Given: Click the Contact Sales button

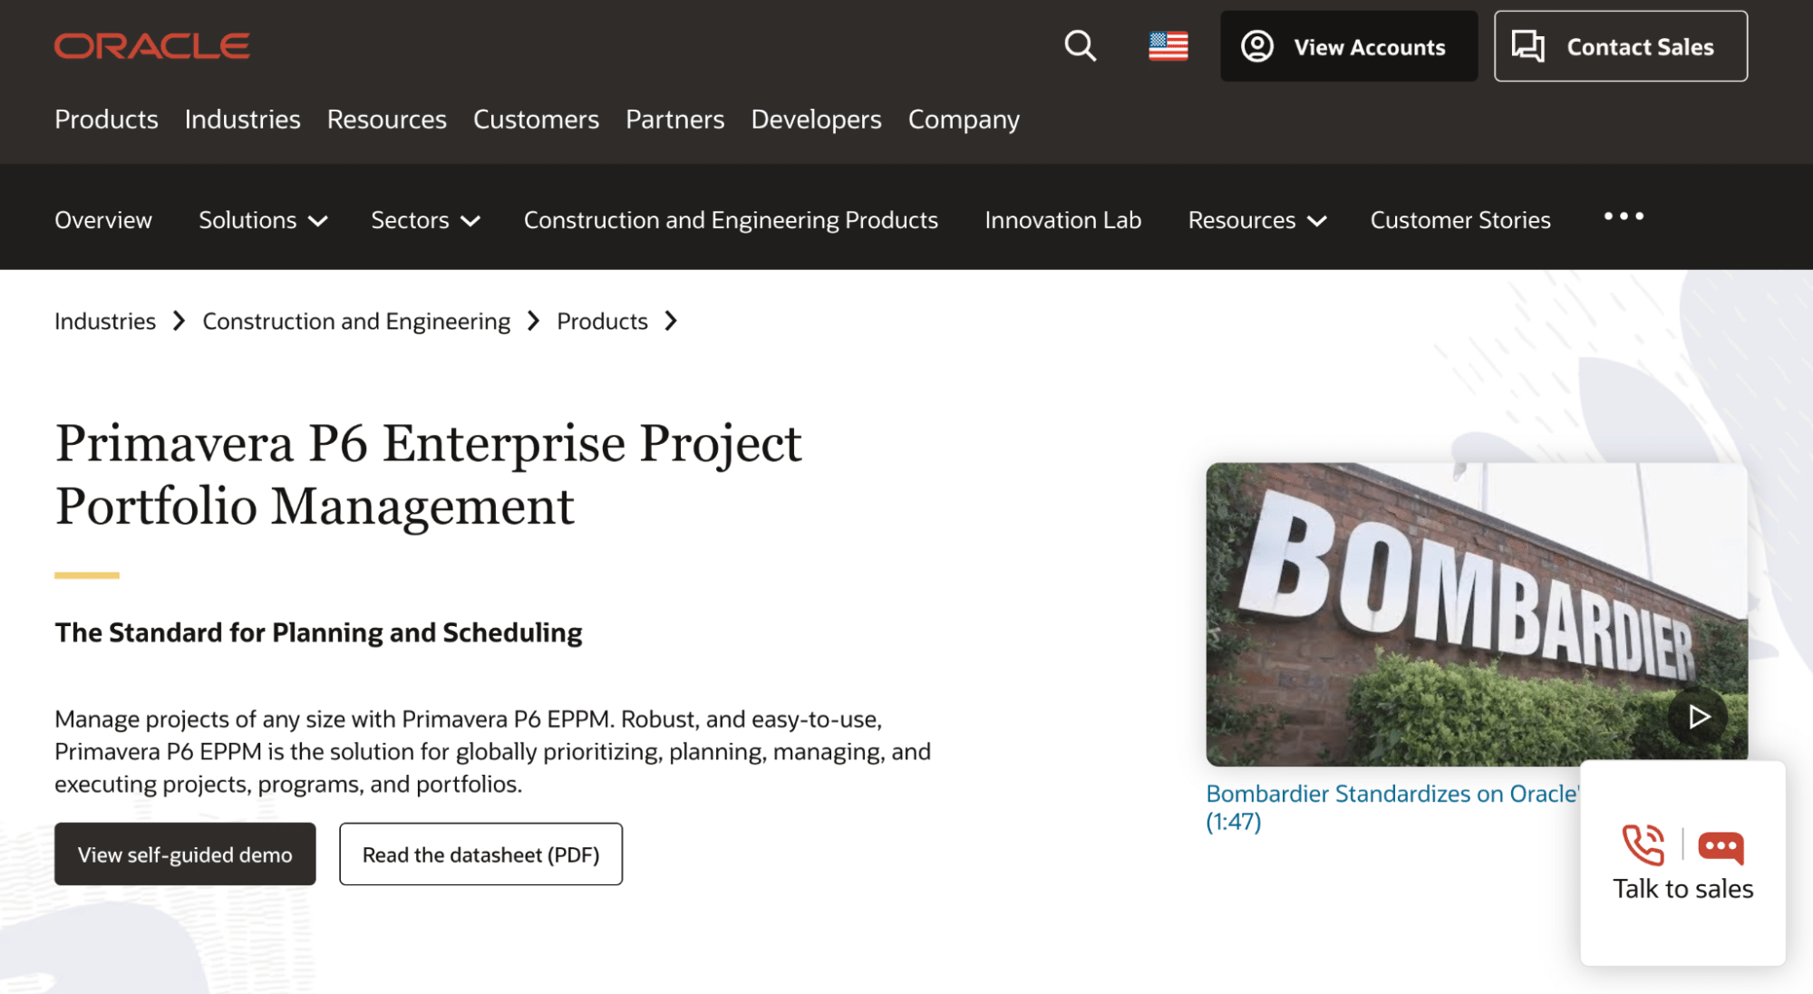Looking at the screenshot, I should click(1620, 46).
